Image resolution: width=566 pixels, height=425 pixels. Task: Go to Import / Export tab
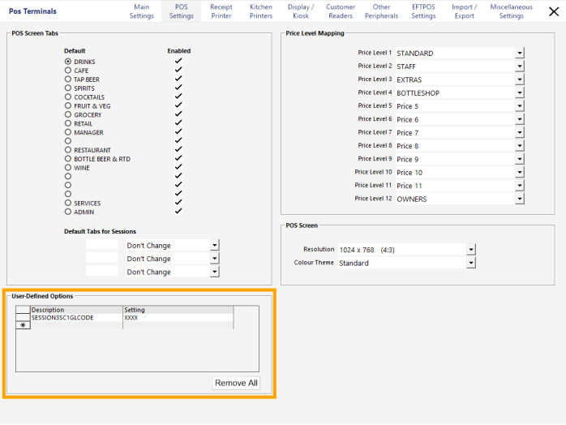(464, 11)
